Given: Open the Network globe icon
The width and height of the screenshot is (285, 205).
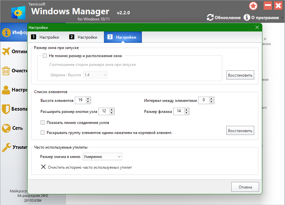Looking at the screenshot, I should click(x=6, y=128).
